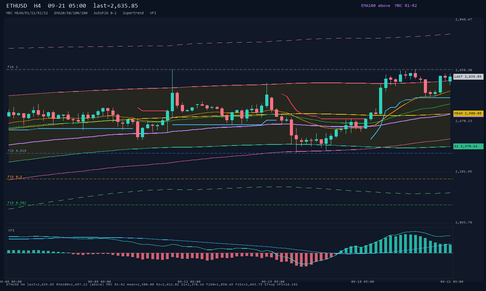Click the 09-12 09:00 time axis label
The width and height of the screenshot is (486, 291).
[189, 282]
